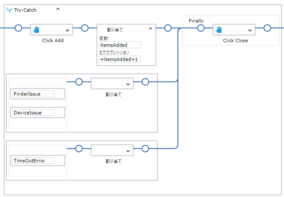Image resolution: width=284 pixels, height=197 pixels.
Task: Open the Click Add step dropdown arrow
Action: coord(67,30)
